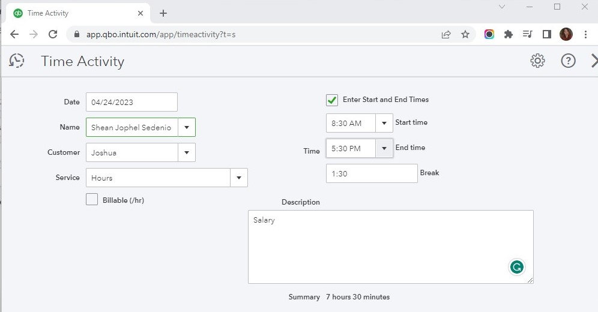Open the Customer dropdown list
Screen dimensions: 598x312
point(187,152)
